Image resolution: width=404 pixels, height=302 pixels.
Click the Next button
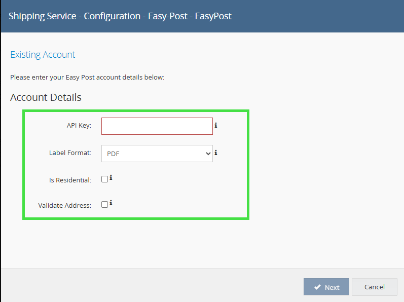[x=326, y=287]
